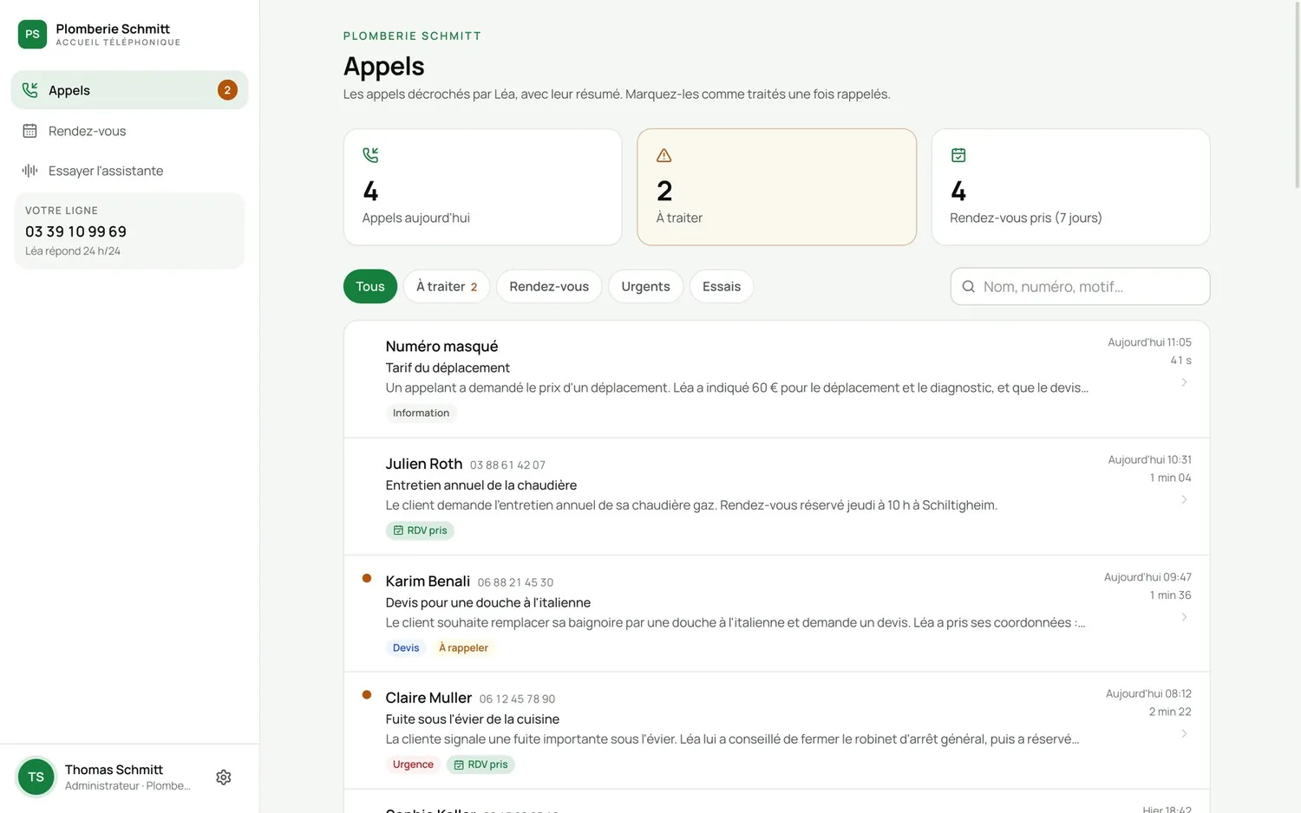Click the calendar icon beside Rendez-vous in sidebar
The height and width of the screenshot is (813, 1301).
[x=29, y=131]
